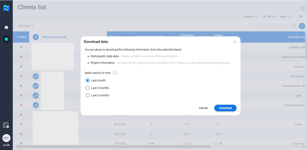Viewport: 307px width, 150px height.
Task: Choose the Last 3 months option
Action: coord(88,88)
